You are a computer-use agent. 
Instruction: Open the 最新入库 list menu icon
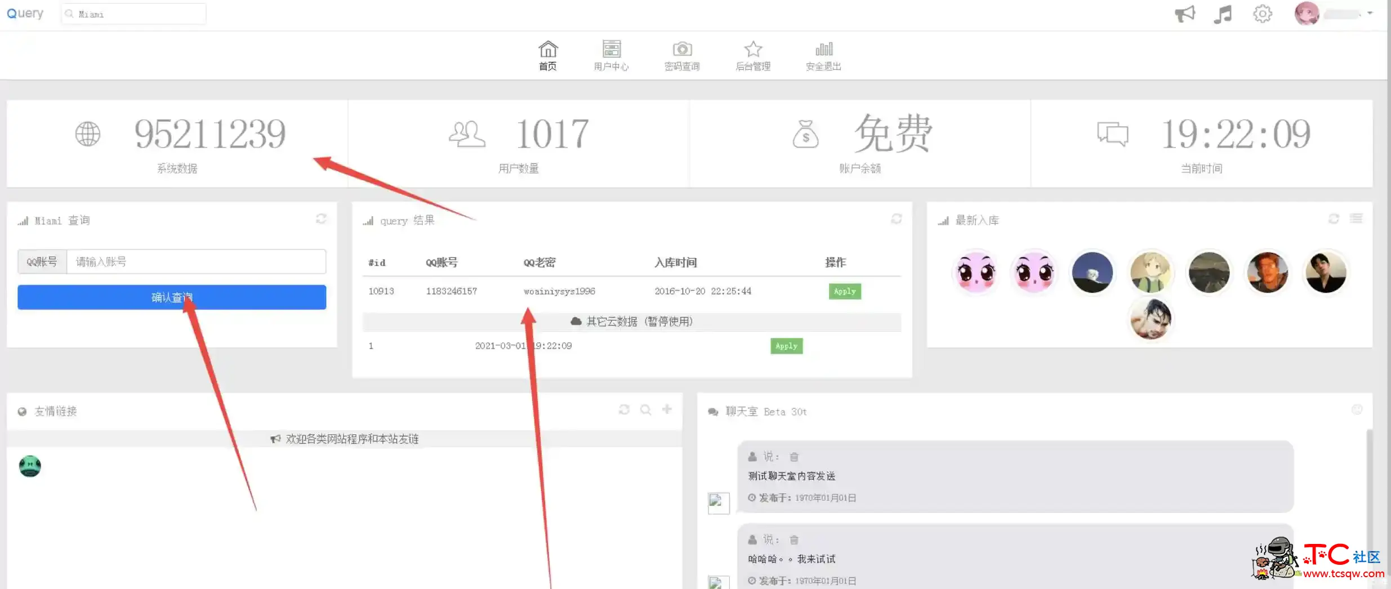[x=1356, y=218]
